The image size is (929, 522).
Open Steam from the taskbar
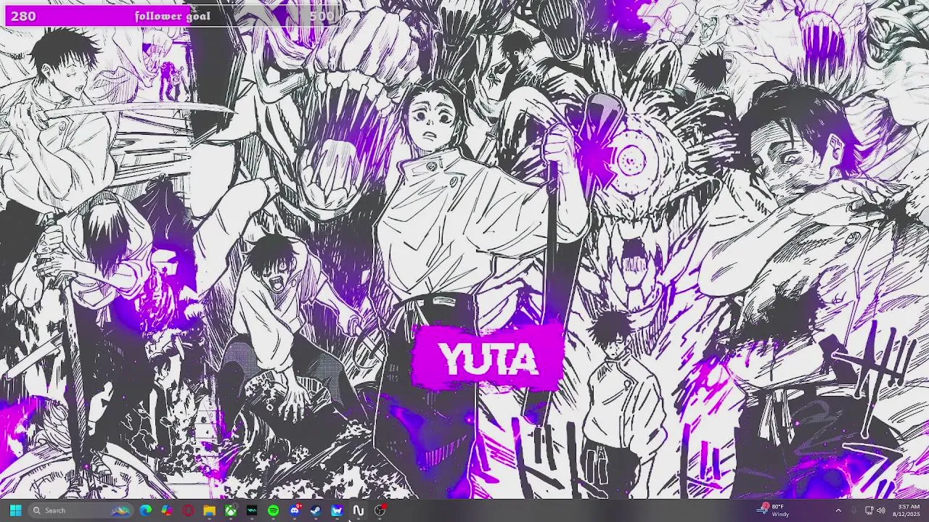[x=316, y=510]
